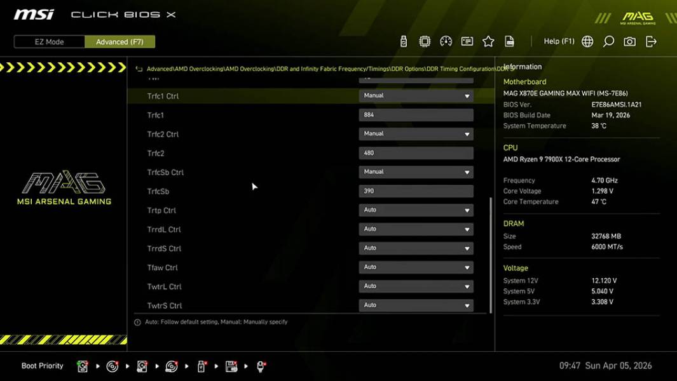Click the star Favorites icon
The height and width of the screenshot is (381, 677).
(488, 41)
